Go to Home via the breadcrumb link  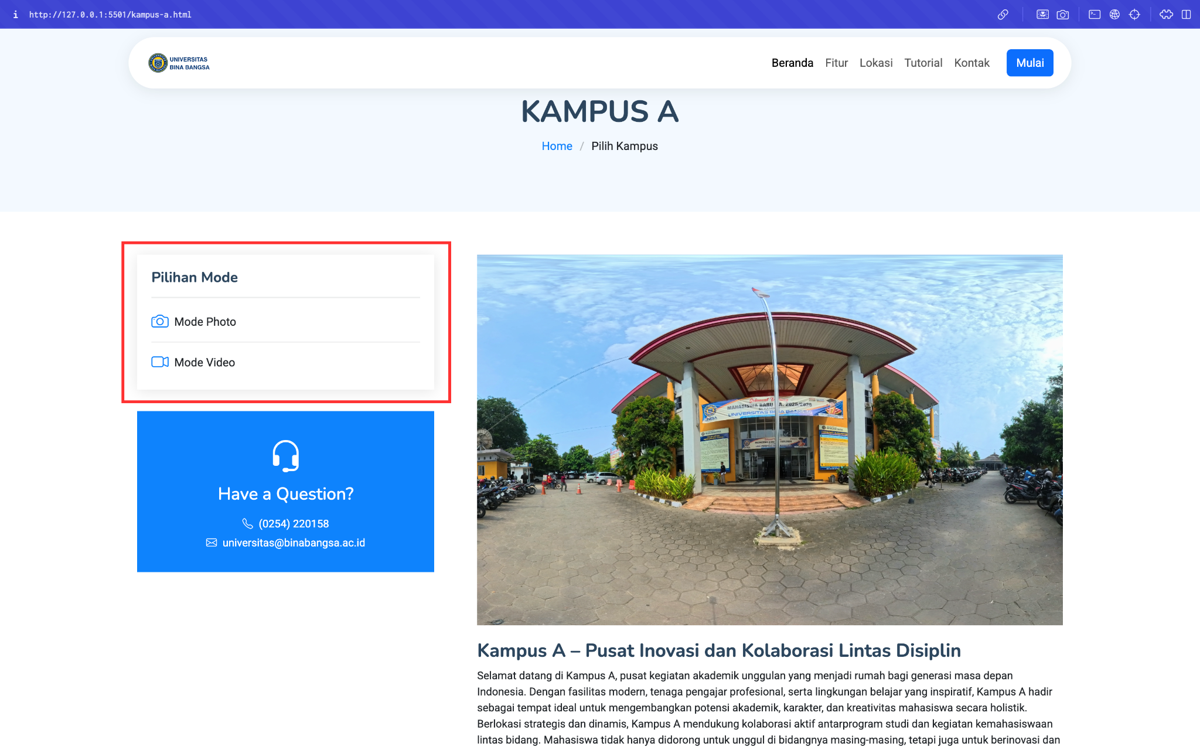point(557,146)
